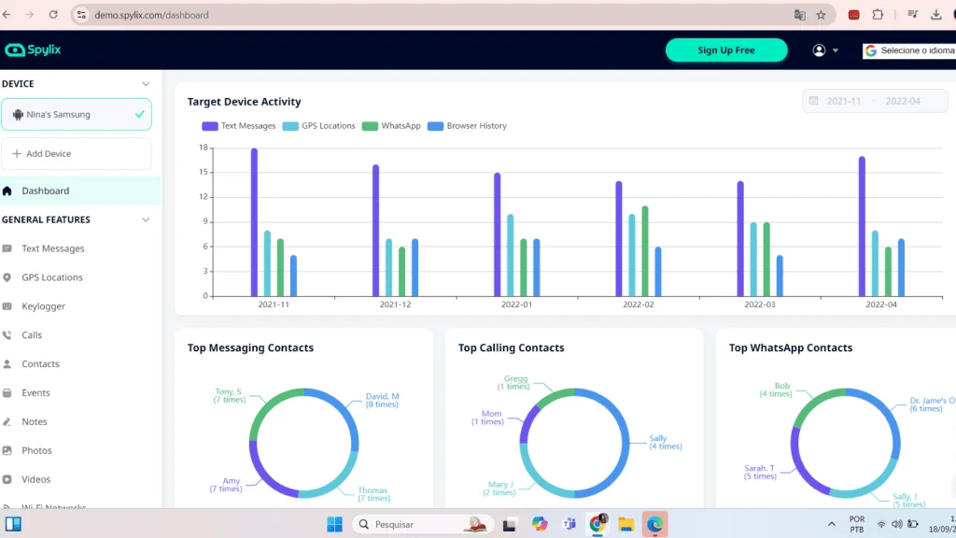The width and height of the screenshot is (956, 538).
Task: Click the Contacts person icon in sidebar
Action: point(7,364)
